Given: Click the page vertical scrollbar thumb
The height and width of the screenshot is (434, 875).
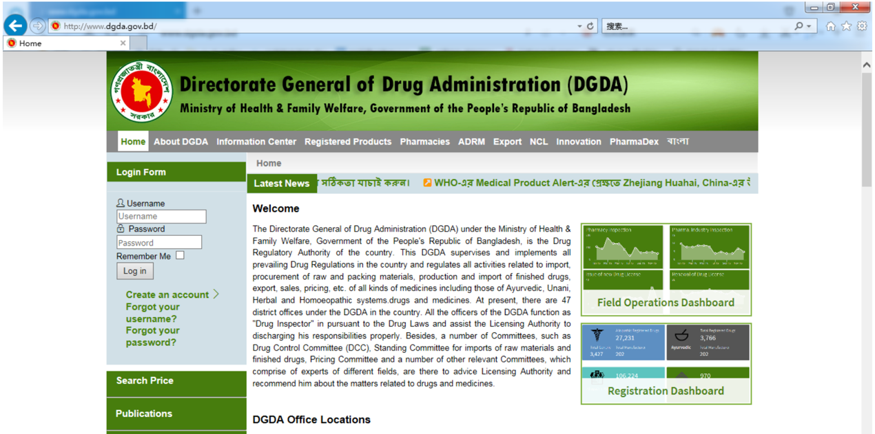Looking at the screenshot, I should click(x=866, y=131).
